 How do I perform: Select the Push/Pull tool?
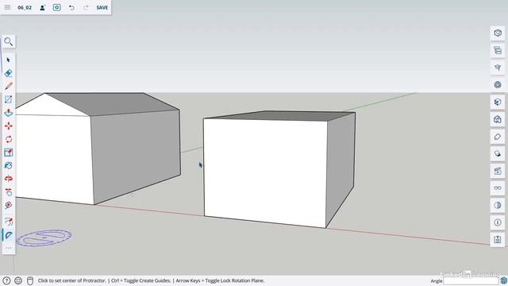[x=9, y=113]
